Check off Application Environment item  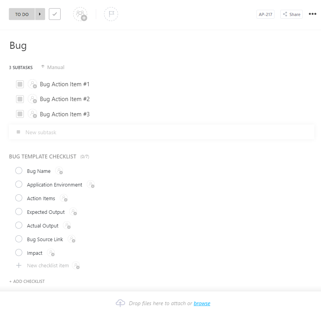click(19, 184)
